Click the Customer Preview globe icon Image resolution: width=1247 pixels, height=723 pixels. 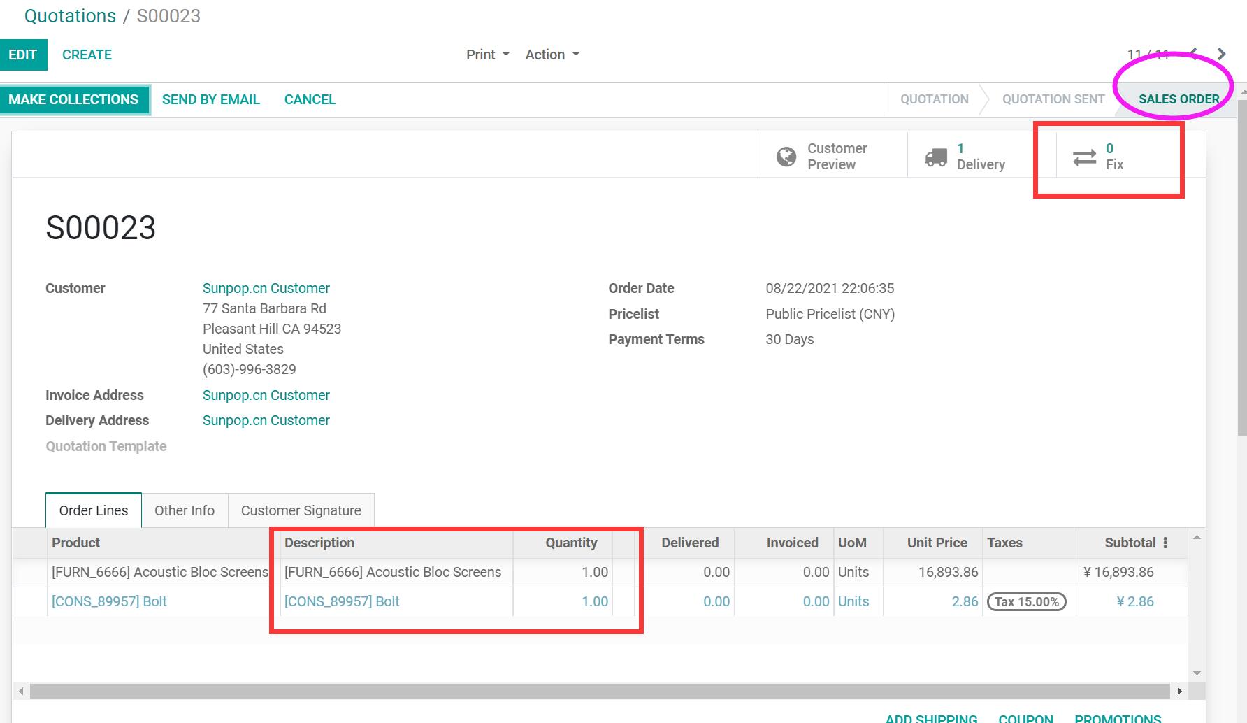[x=786, y=157]
